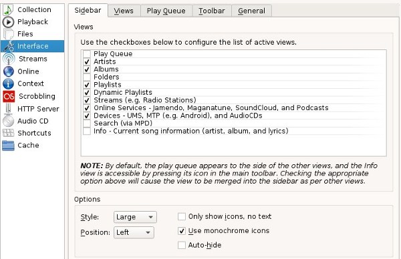The width and height of the screenshot is (401, 259).
Task: Click the Online globe icon
Action: pyautogui.click(x=9, y=71)
